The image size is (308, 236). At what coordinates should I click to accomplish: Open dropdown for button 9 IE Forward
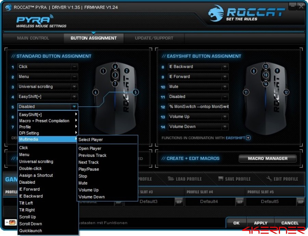click(x=225, y=77)
